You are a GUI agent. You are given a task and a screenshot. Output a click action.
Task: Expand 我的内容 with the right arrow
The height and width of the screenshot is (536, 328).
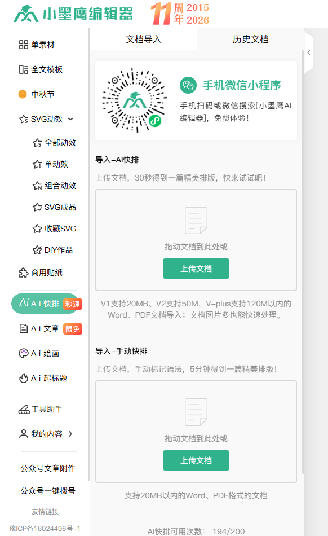(x=70, y=434)
